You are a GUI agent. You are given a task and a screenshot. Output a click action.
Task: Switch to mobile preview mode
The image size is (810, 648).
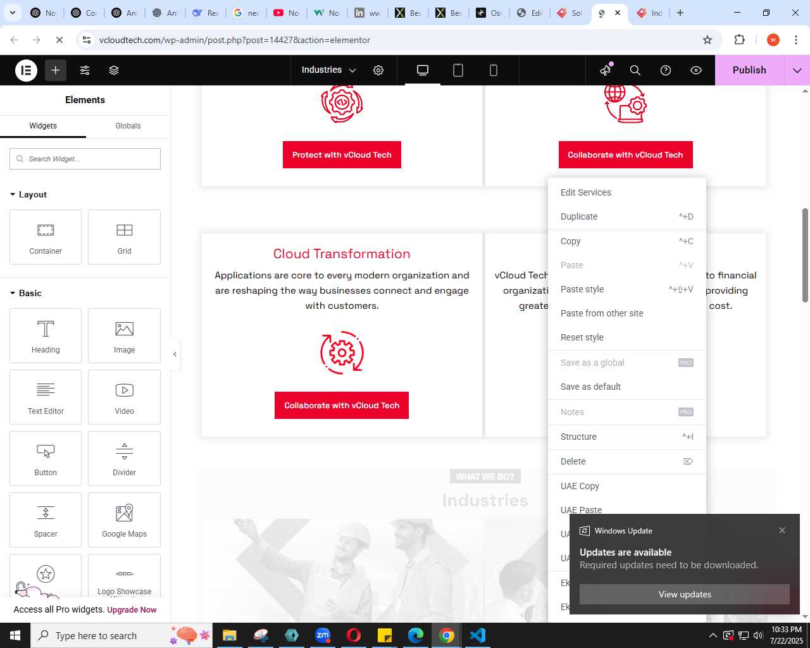pyautogui.click(x=494, y=70)
